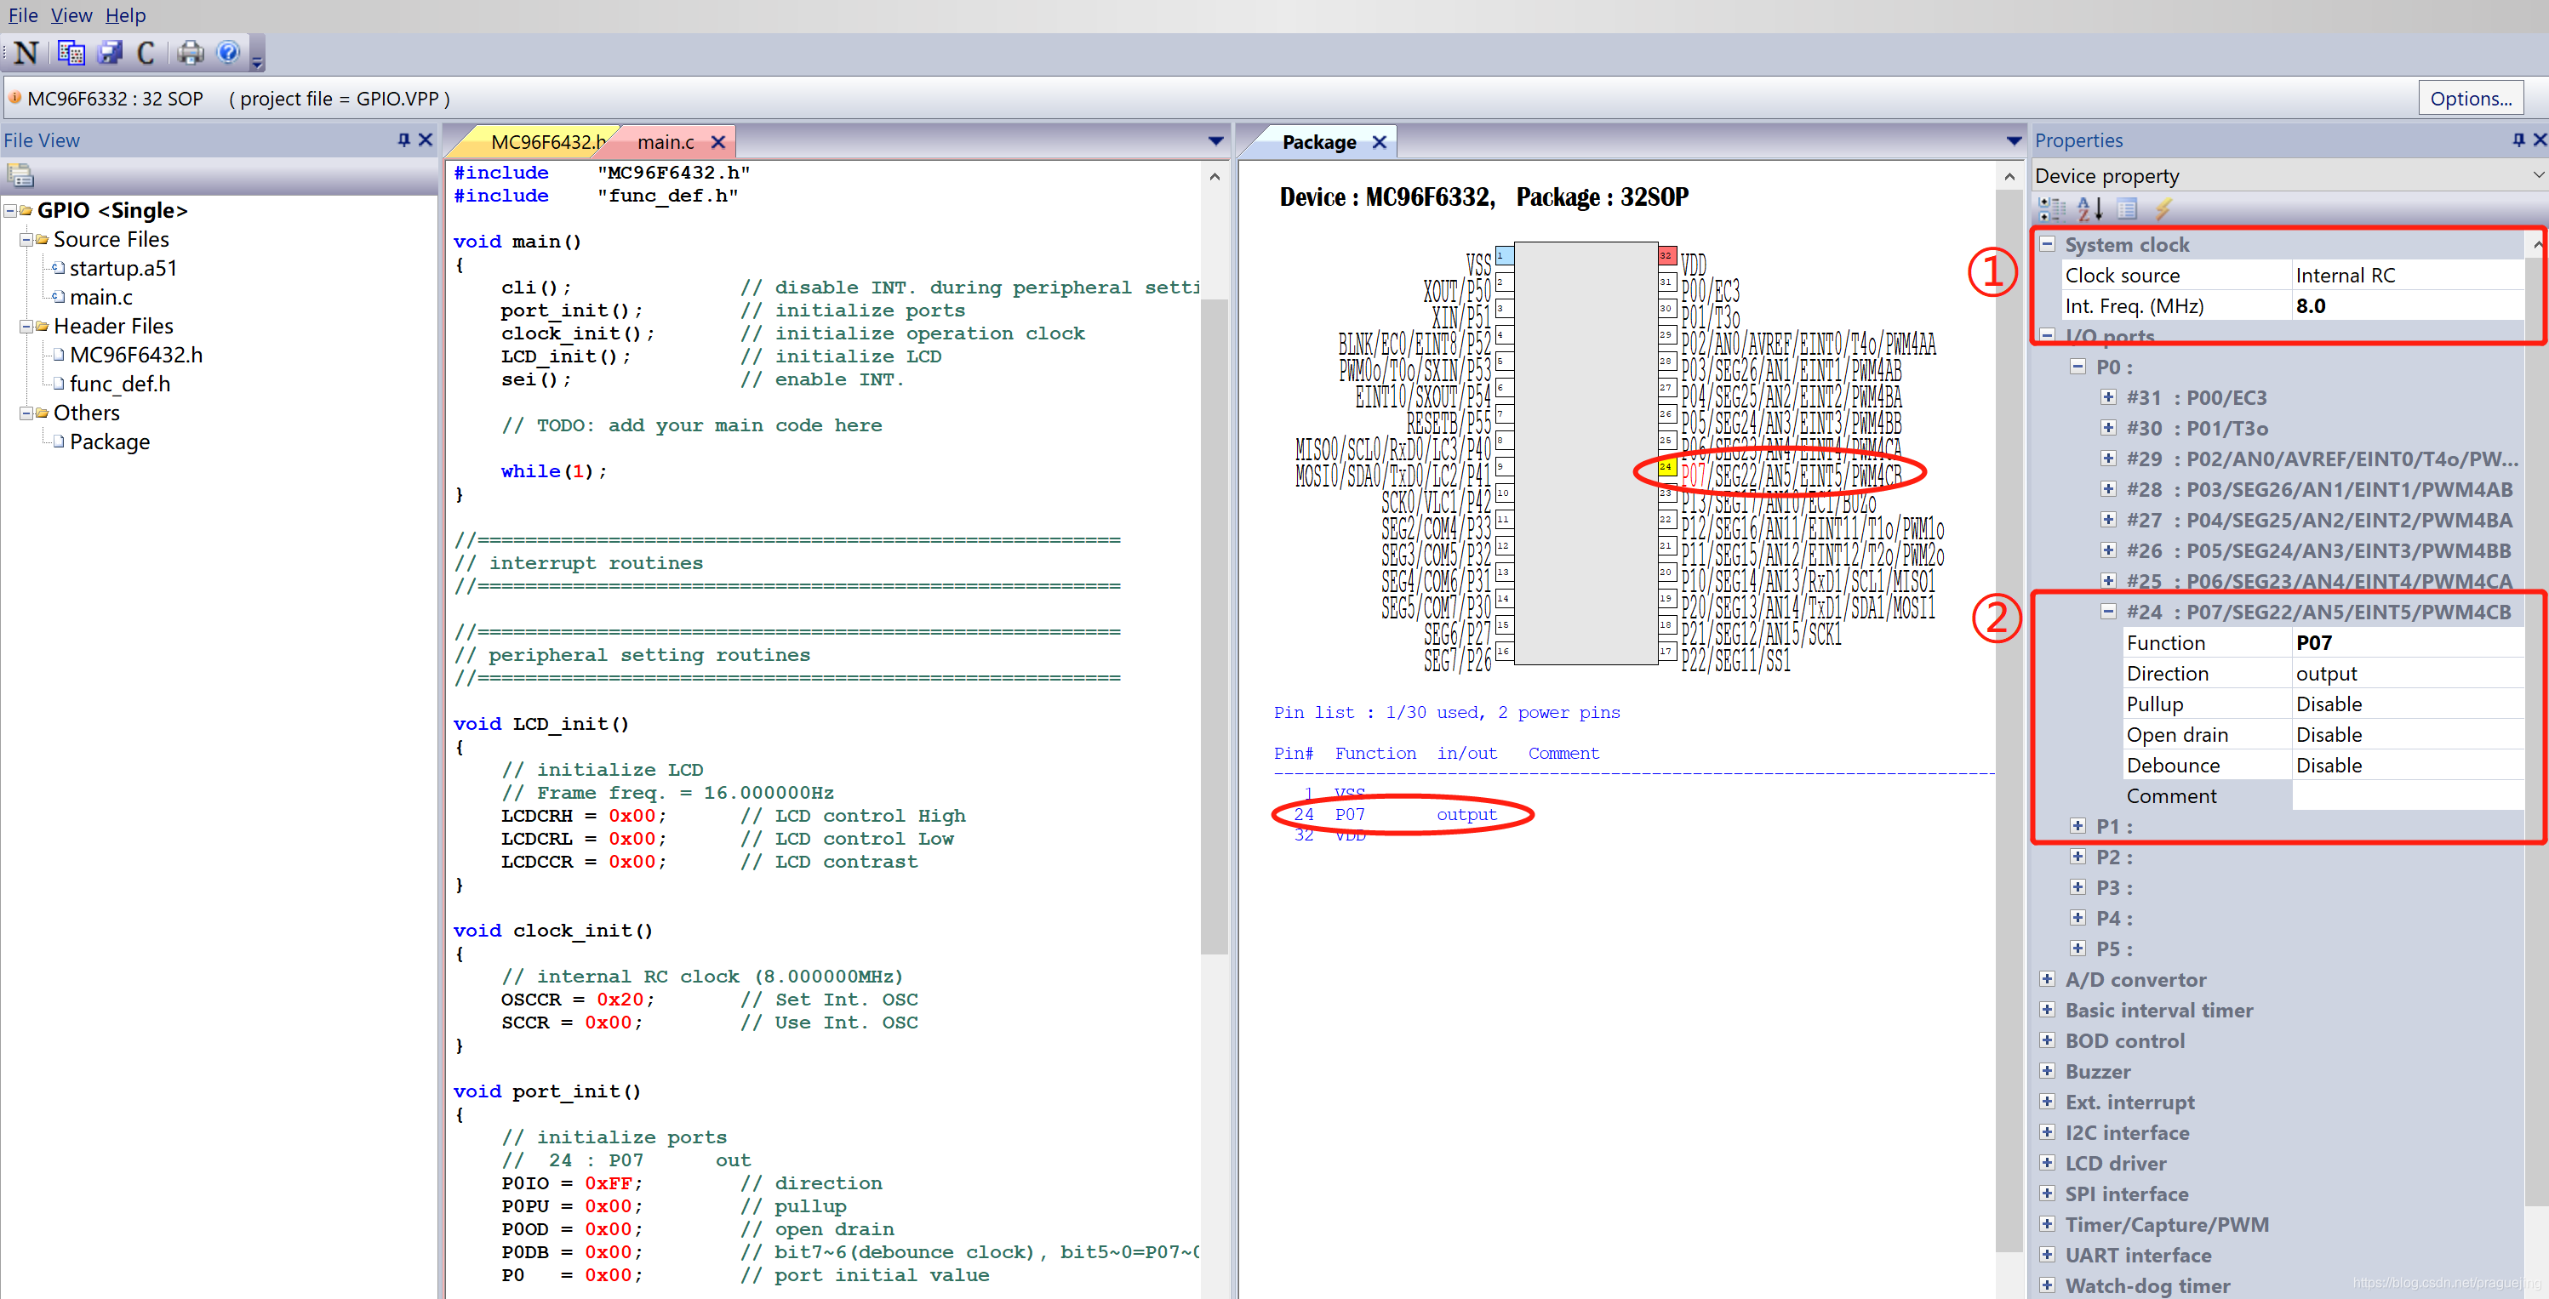This screenshot has width=2549, height=1299.
Task: Click the Direction value 'output'
Action: pyautogui.click(x=2408, y=674)
